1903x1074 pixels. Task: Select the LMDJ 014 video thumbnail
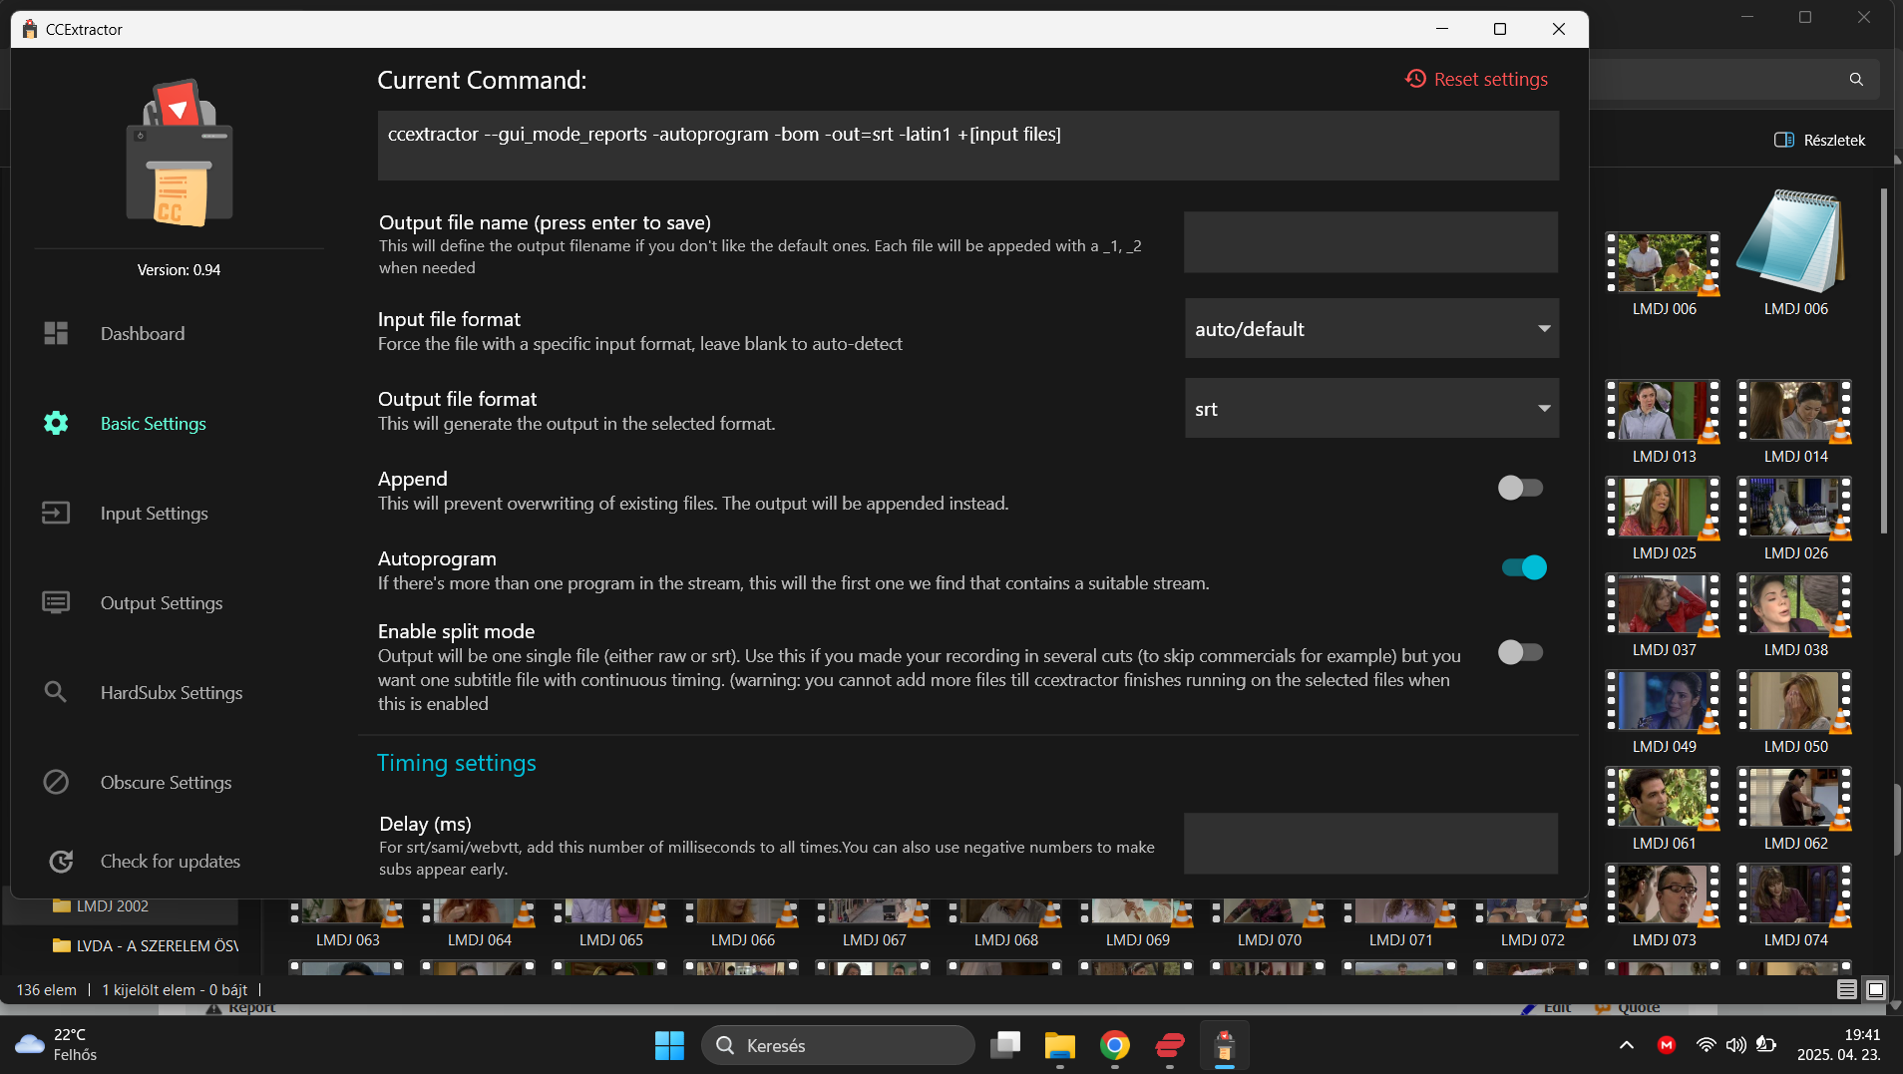(x=1795, y=410)
